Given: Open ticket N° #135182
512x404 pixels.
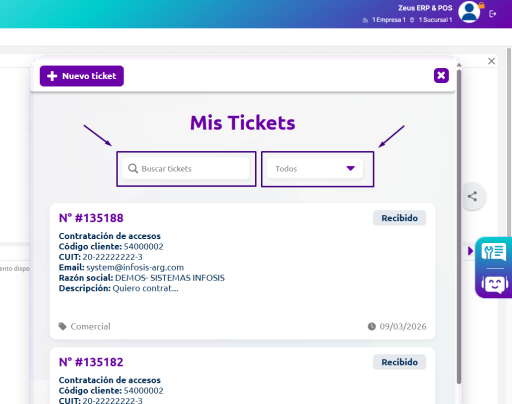Looking at the screenshot, I should click(91, 362).
